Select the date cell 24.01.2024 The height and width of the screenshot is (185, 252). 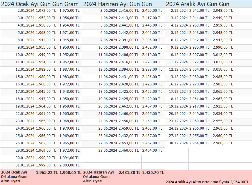(25, 128)
